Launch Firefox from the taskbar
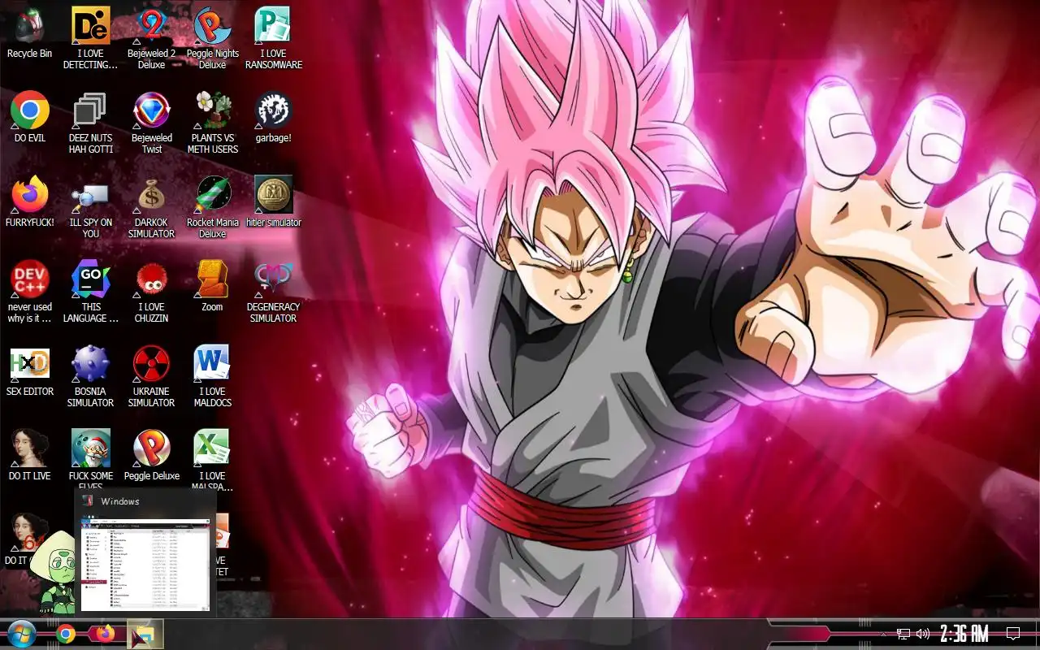 pos(106,634)
